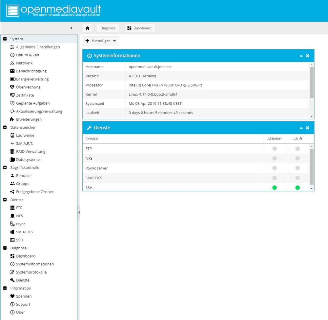Screen dimensions: 328x320
Task: Open the Spenden donation page
Action: pos(24,296)
